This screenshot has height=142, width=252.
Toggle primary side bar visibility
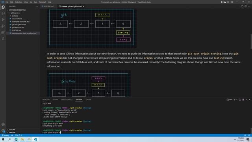pyautogui.click(x=222, y=2)
